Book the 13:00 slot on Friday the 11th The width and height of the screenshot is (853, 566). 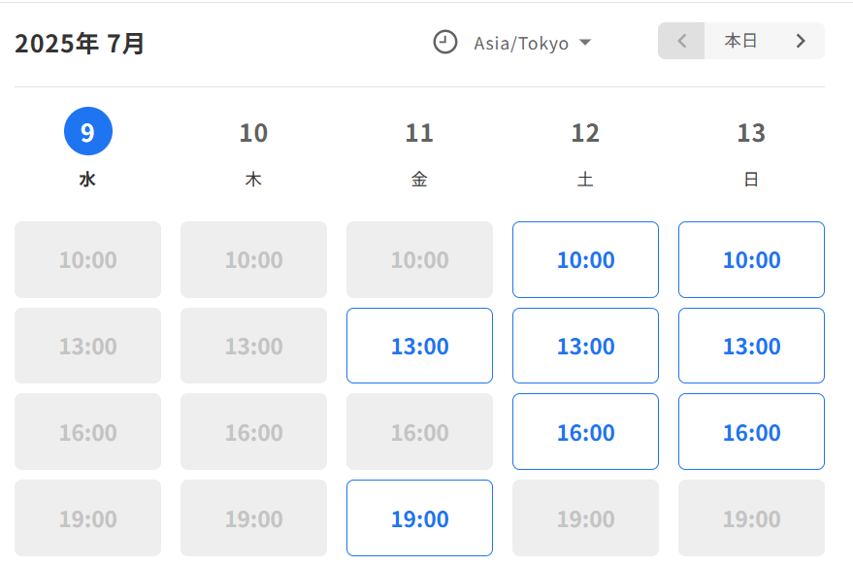tap(419, 346)
